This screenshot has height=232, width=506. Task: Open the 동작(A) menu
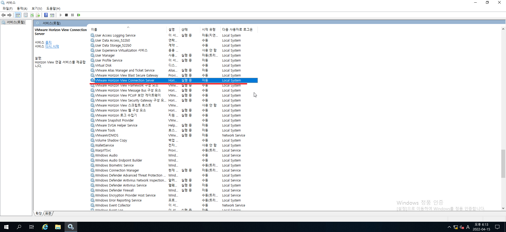[x=22, y=8]
